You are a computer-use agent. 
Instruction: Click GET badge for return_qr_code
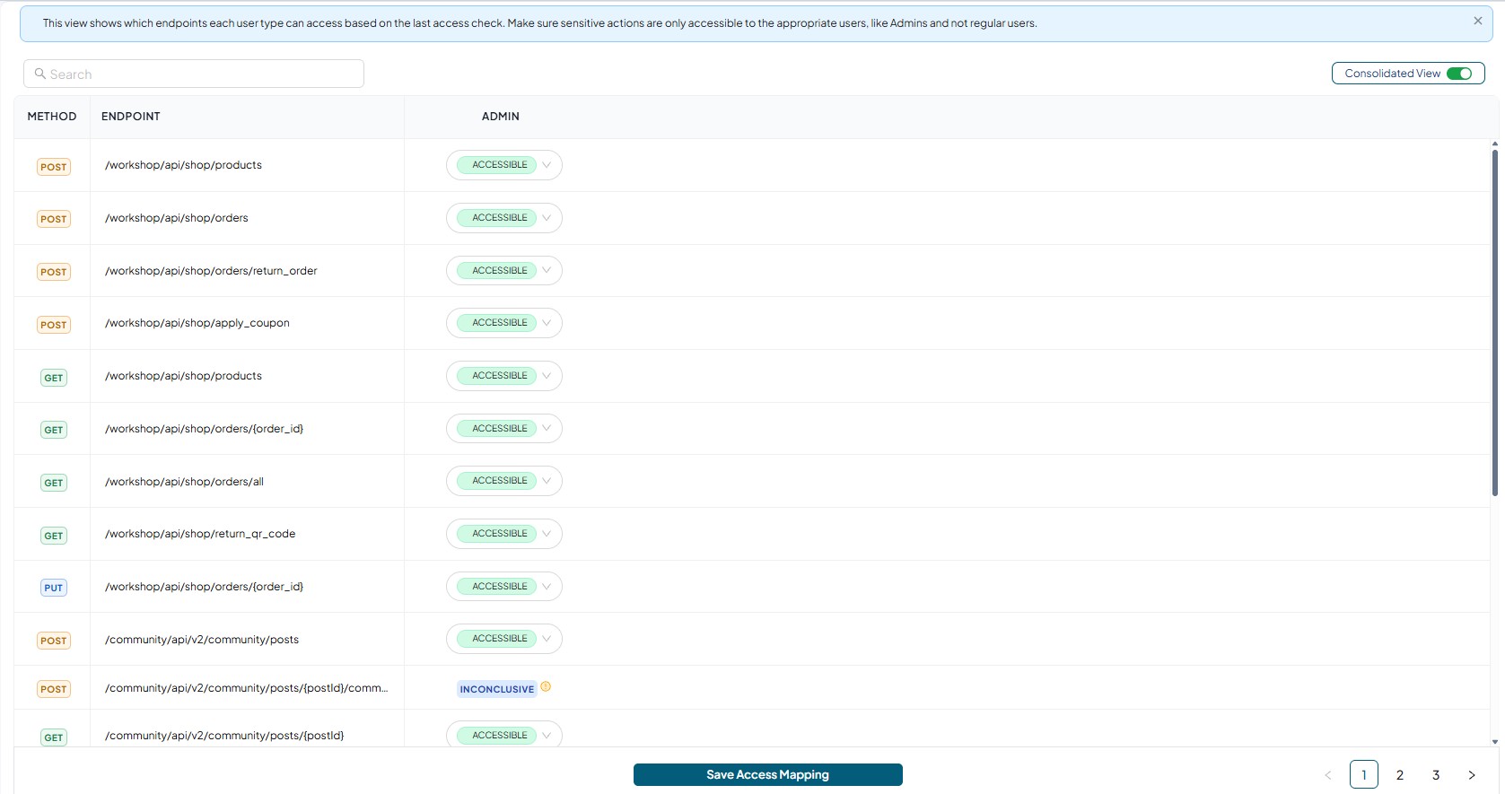pyautogui.click(x=54, y=536)
